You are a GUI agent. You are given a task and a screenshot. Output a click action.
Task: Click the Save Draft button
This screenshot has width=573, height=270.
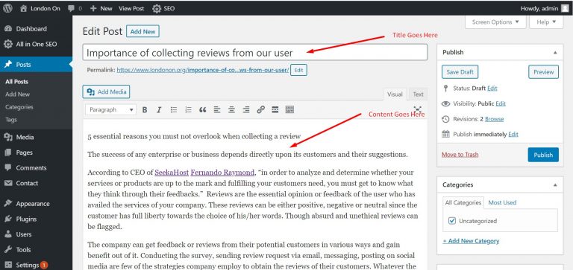tap(460, 72)
